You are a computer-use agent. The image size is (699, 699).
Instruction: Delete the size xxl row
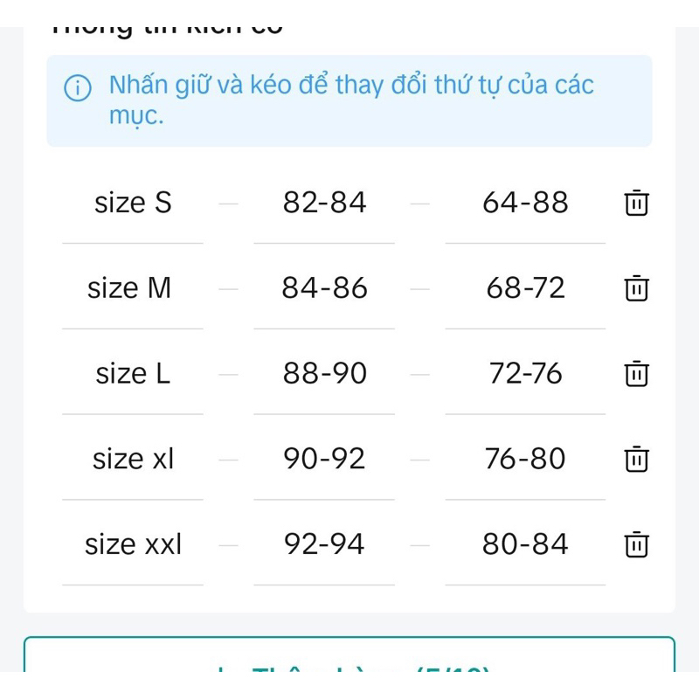[636, 544]
